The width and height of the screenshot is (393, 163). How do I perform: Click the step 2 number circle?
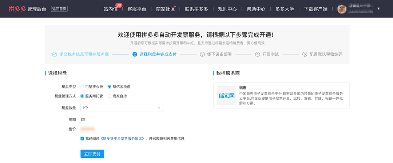(x=135, y=54)
